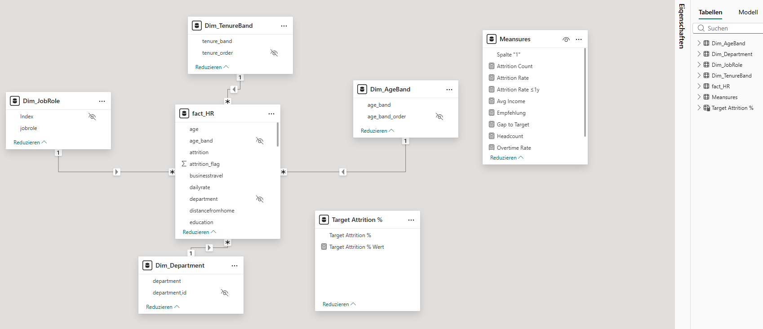Viewport: 763px width, 329px height.
Task: Open the Eigenschaften side panel
Action: (682, 26)
